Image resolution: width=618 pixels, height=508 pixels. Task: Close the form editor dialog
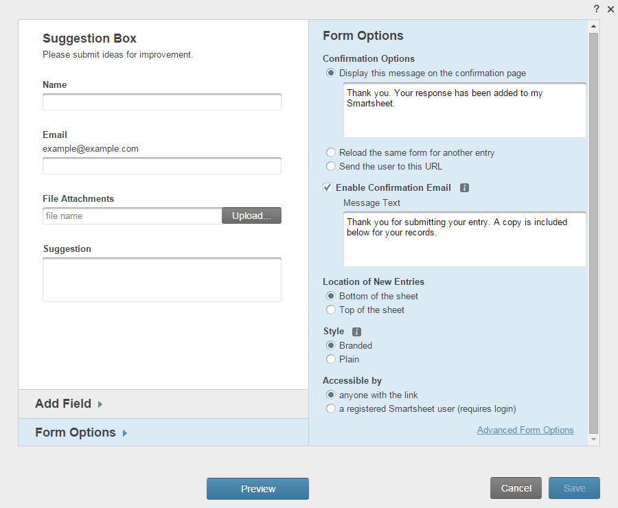(x=610, y=9)
